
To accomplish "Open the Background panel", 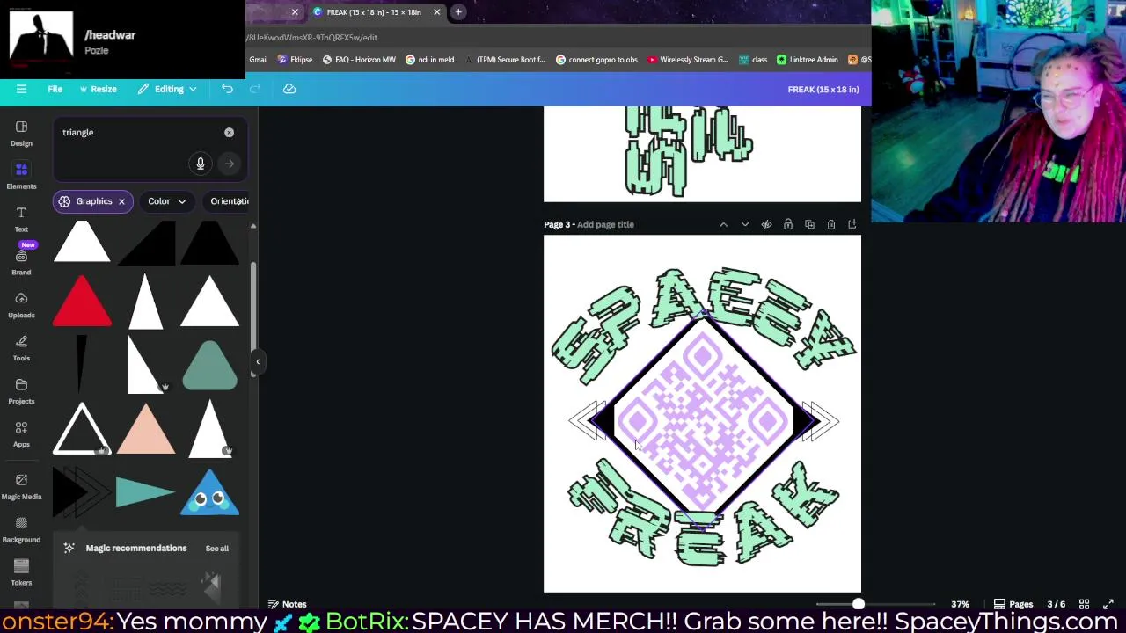I will point(21,530).
